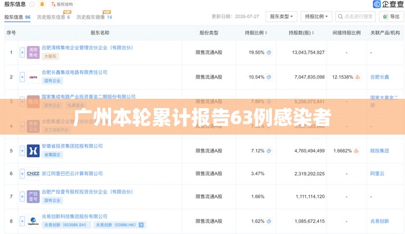
Task: Sort by the 持股数(股) column header
Action: pos(301,33)
